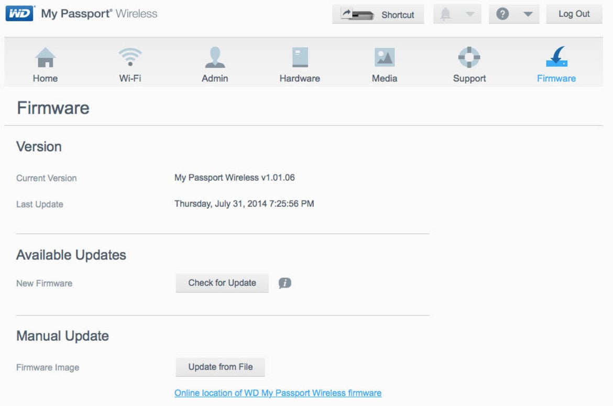Viewport: 613px width, 406px height.
Task: Show info tooltip next to Check for Update
Action: click(x=284, y=283)
